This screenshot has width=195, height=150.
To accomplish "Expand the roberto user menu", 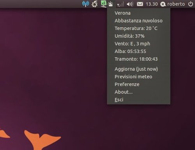I will [x=172, y=4].
